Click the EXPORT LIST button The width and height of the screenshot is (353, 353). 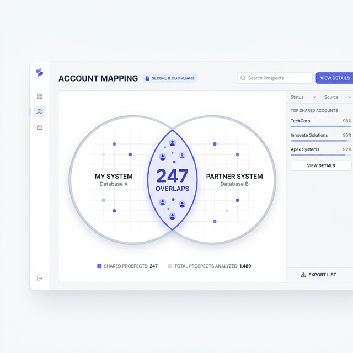click(319, 275)
